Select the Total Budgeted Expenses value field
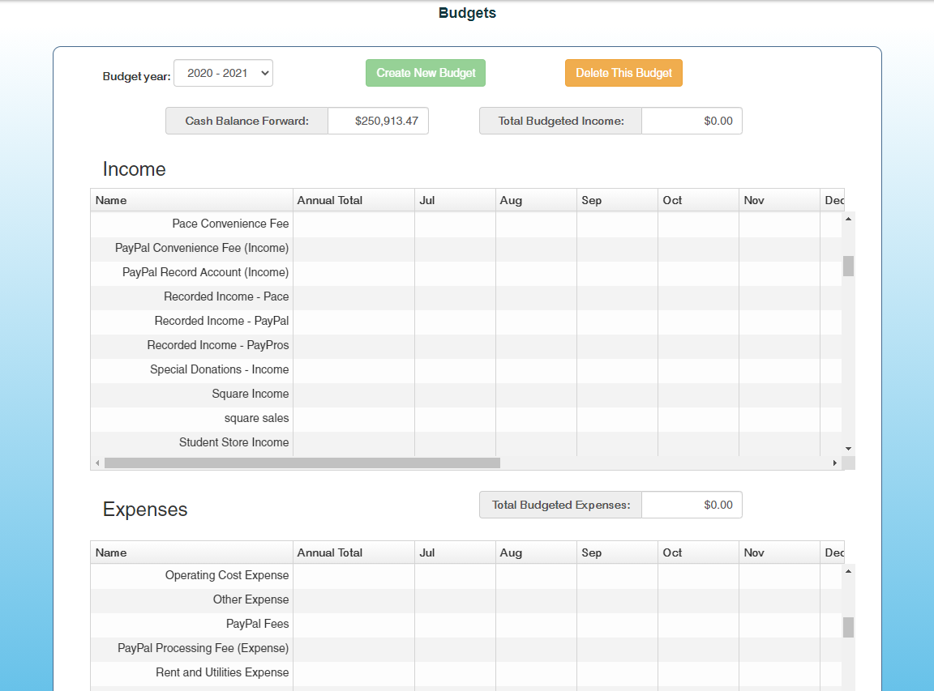934x691 pixels. pos(692,505)
